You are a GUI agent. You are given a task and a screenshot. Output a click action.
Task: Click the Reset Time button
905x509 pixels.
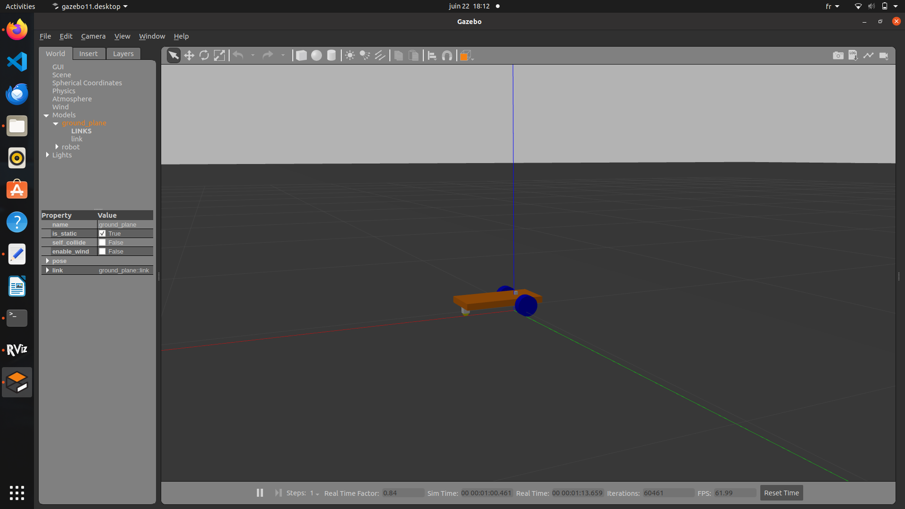(781, 493)
